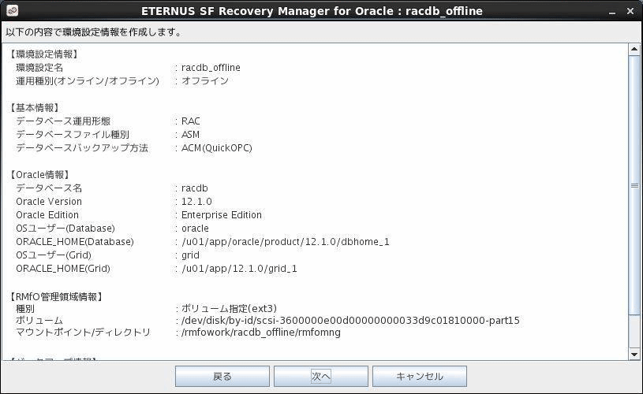Click the 'データベースバックアップ方法' label
The height and width of the screenshot is (394, 643).
point(82,148)
